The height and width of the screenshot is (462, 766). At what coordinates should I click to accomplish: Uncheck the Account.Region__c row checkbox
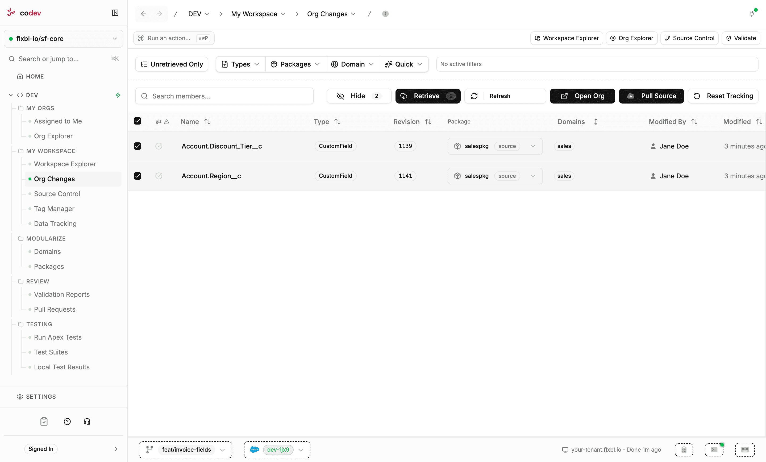pyautogui.click(x=138, y=176)
